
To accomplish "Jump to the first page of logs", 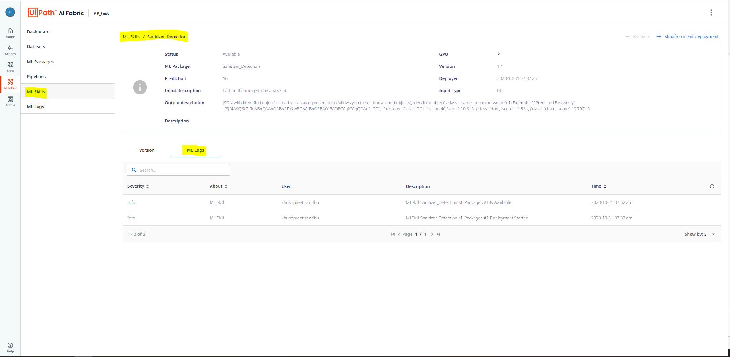I will click(393, 234).
